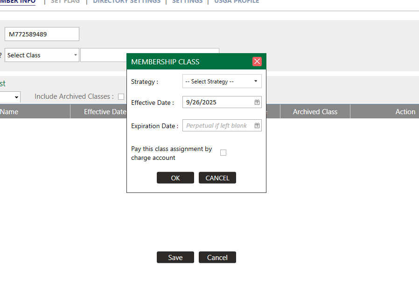
Task: Enable pay by charge account checkbox
Action: click(x=223, y=153)
